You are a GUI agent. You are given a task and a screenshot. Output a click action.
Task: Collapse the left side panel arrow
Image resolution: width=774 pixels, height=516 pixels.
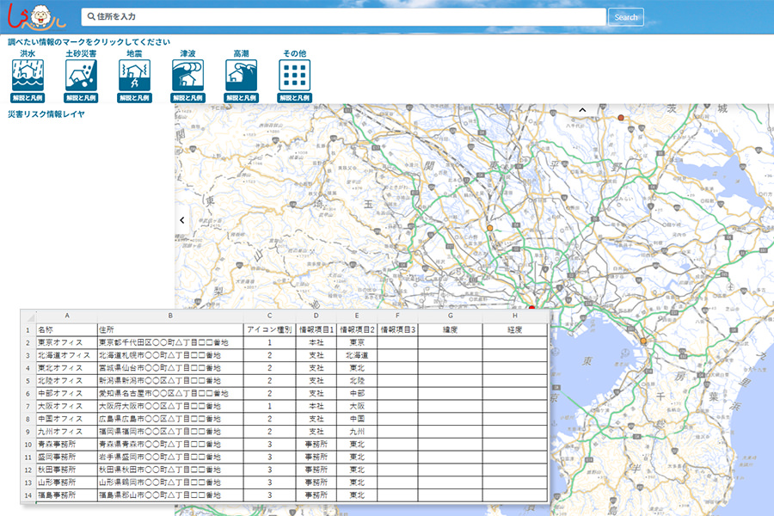coord(182,220)
